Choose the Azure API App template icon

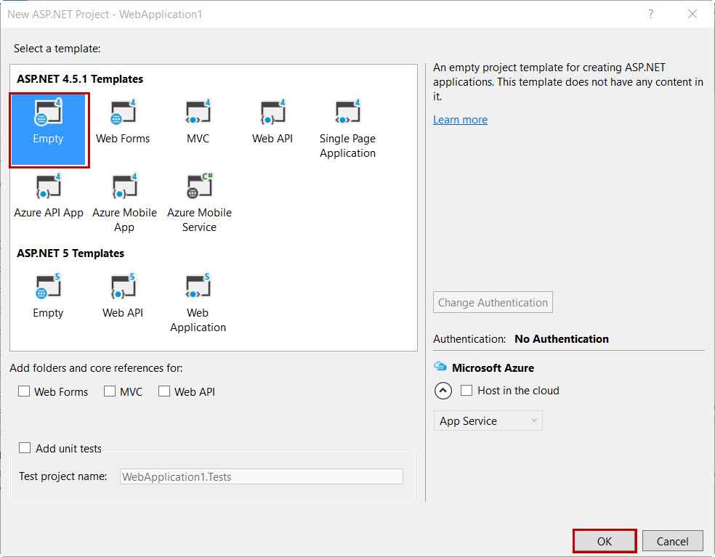pyautogui.click(x=49, y=187)
